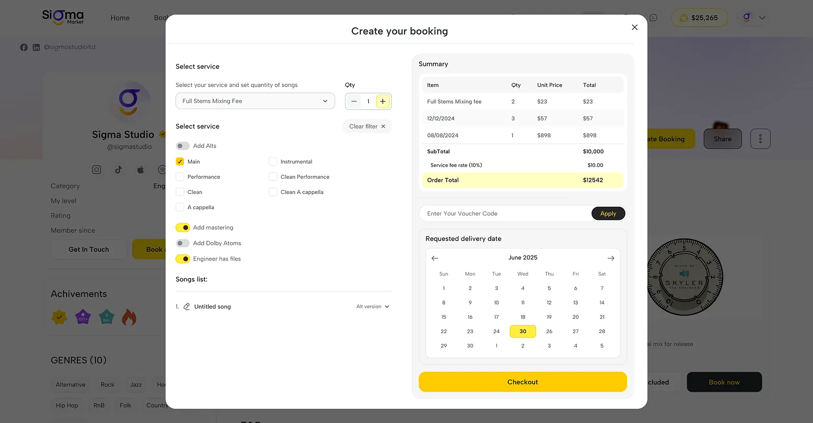
Task: Decrease song quantity with minus button
Action: 354,101
